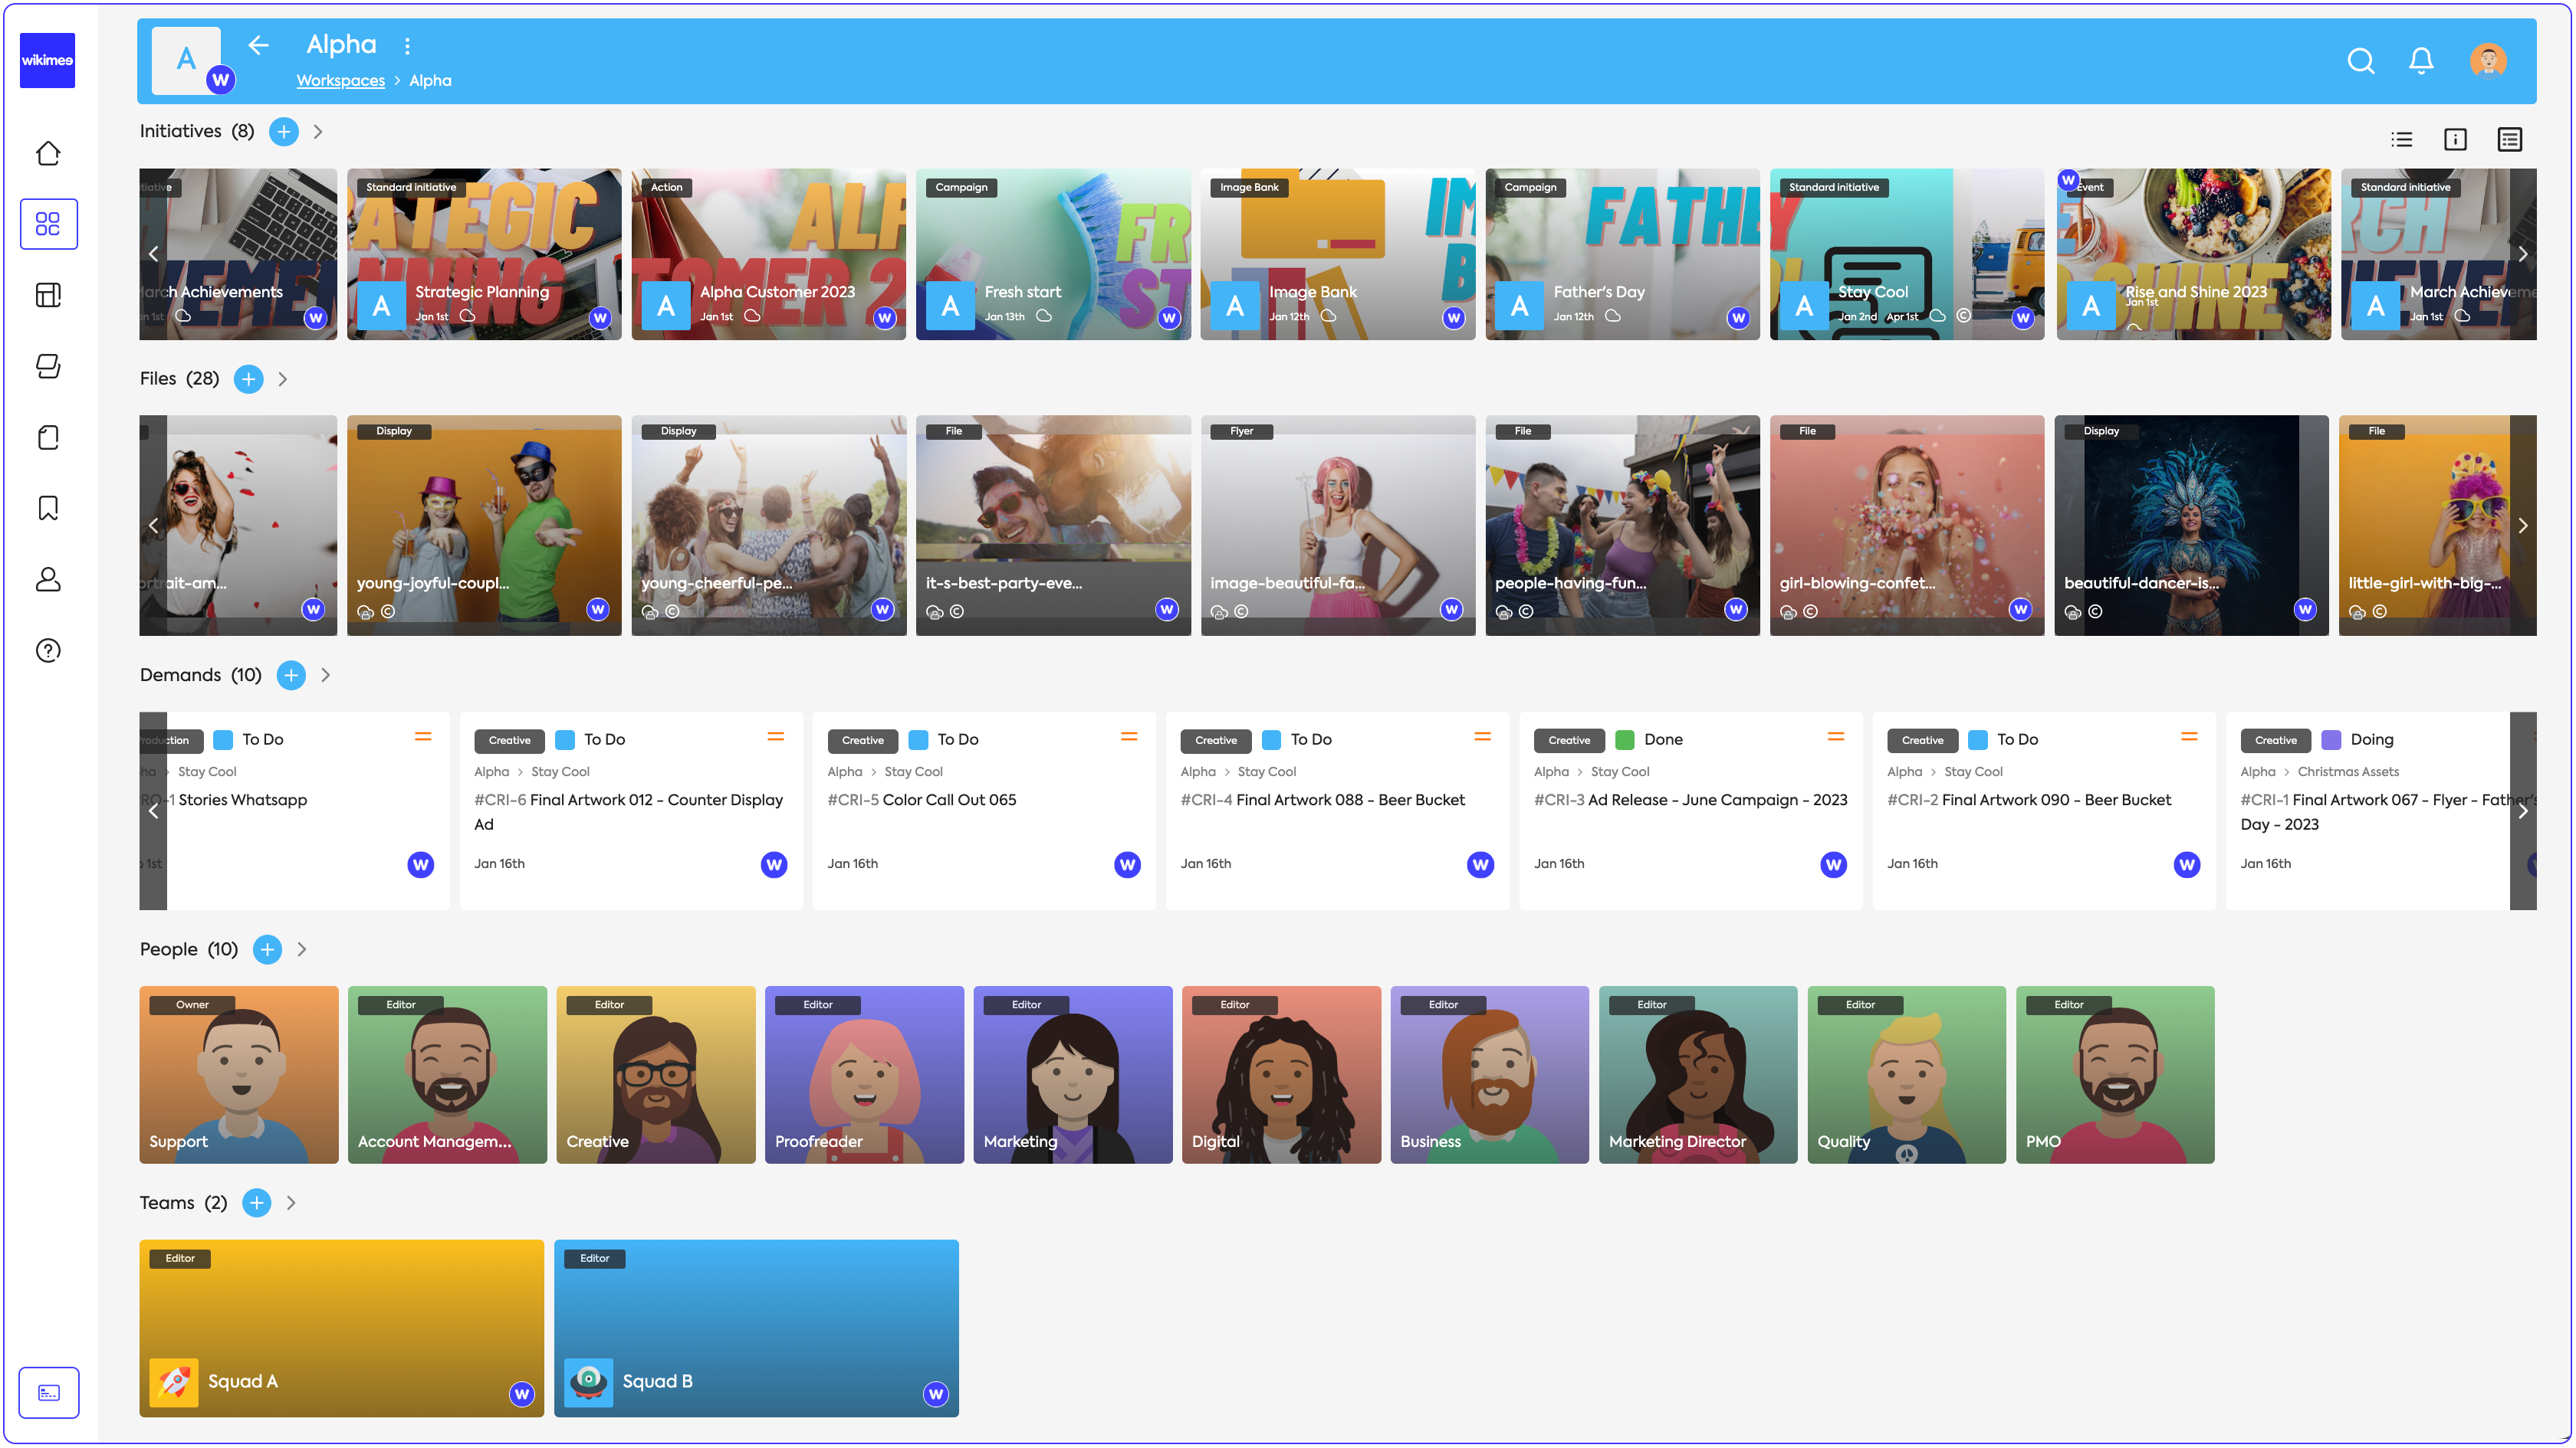
Task: Click the back arrow beside the Alpha title
Action: [x=259, y=45]
